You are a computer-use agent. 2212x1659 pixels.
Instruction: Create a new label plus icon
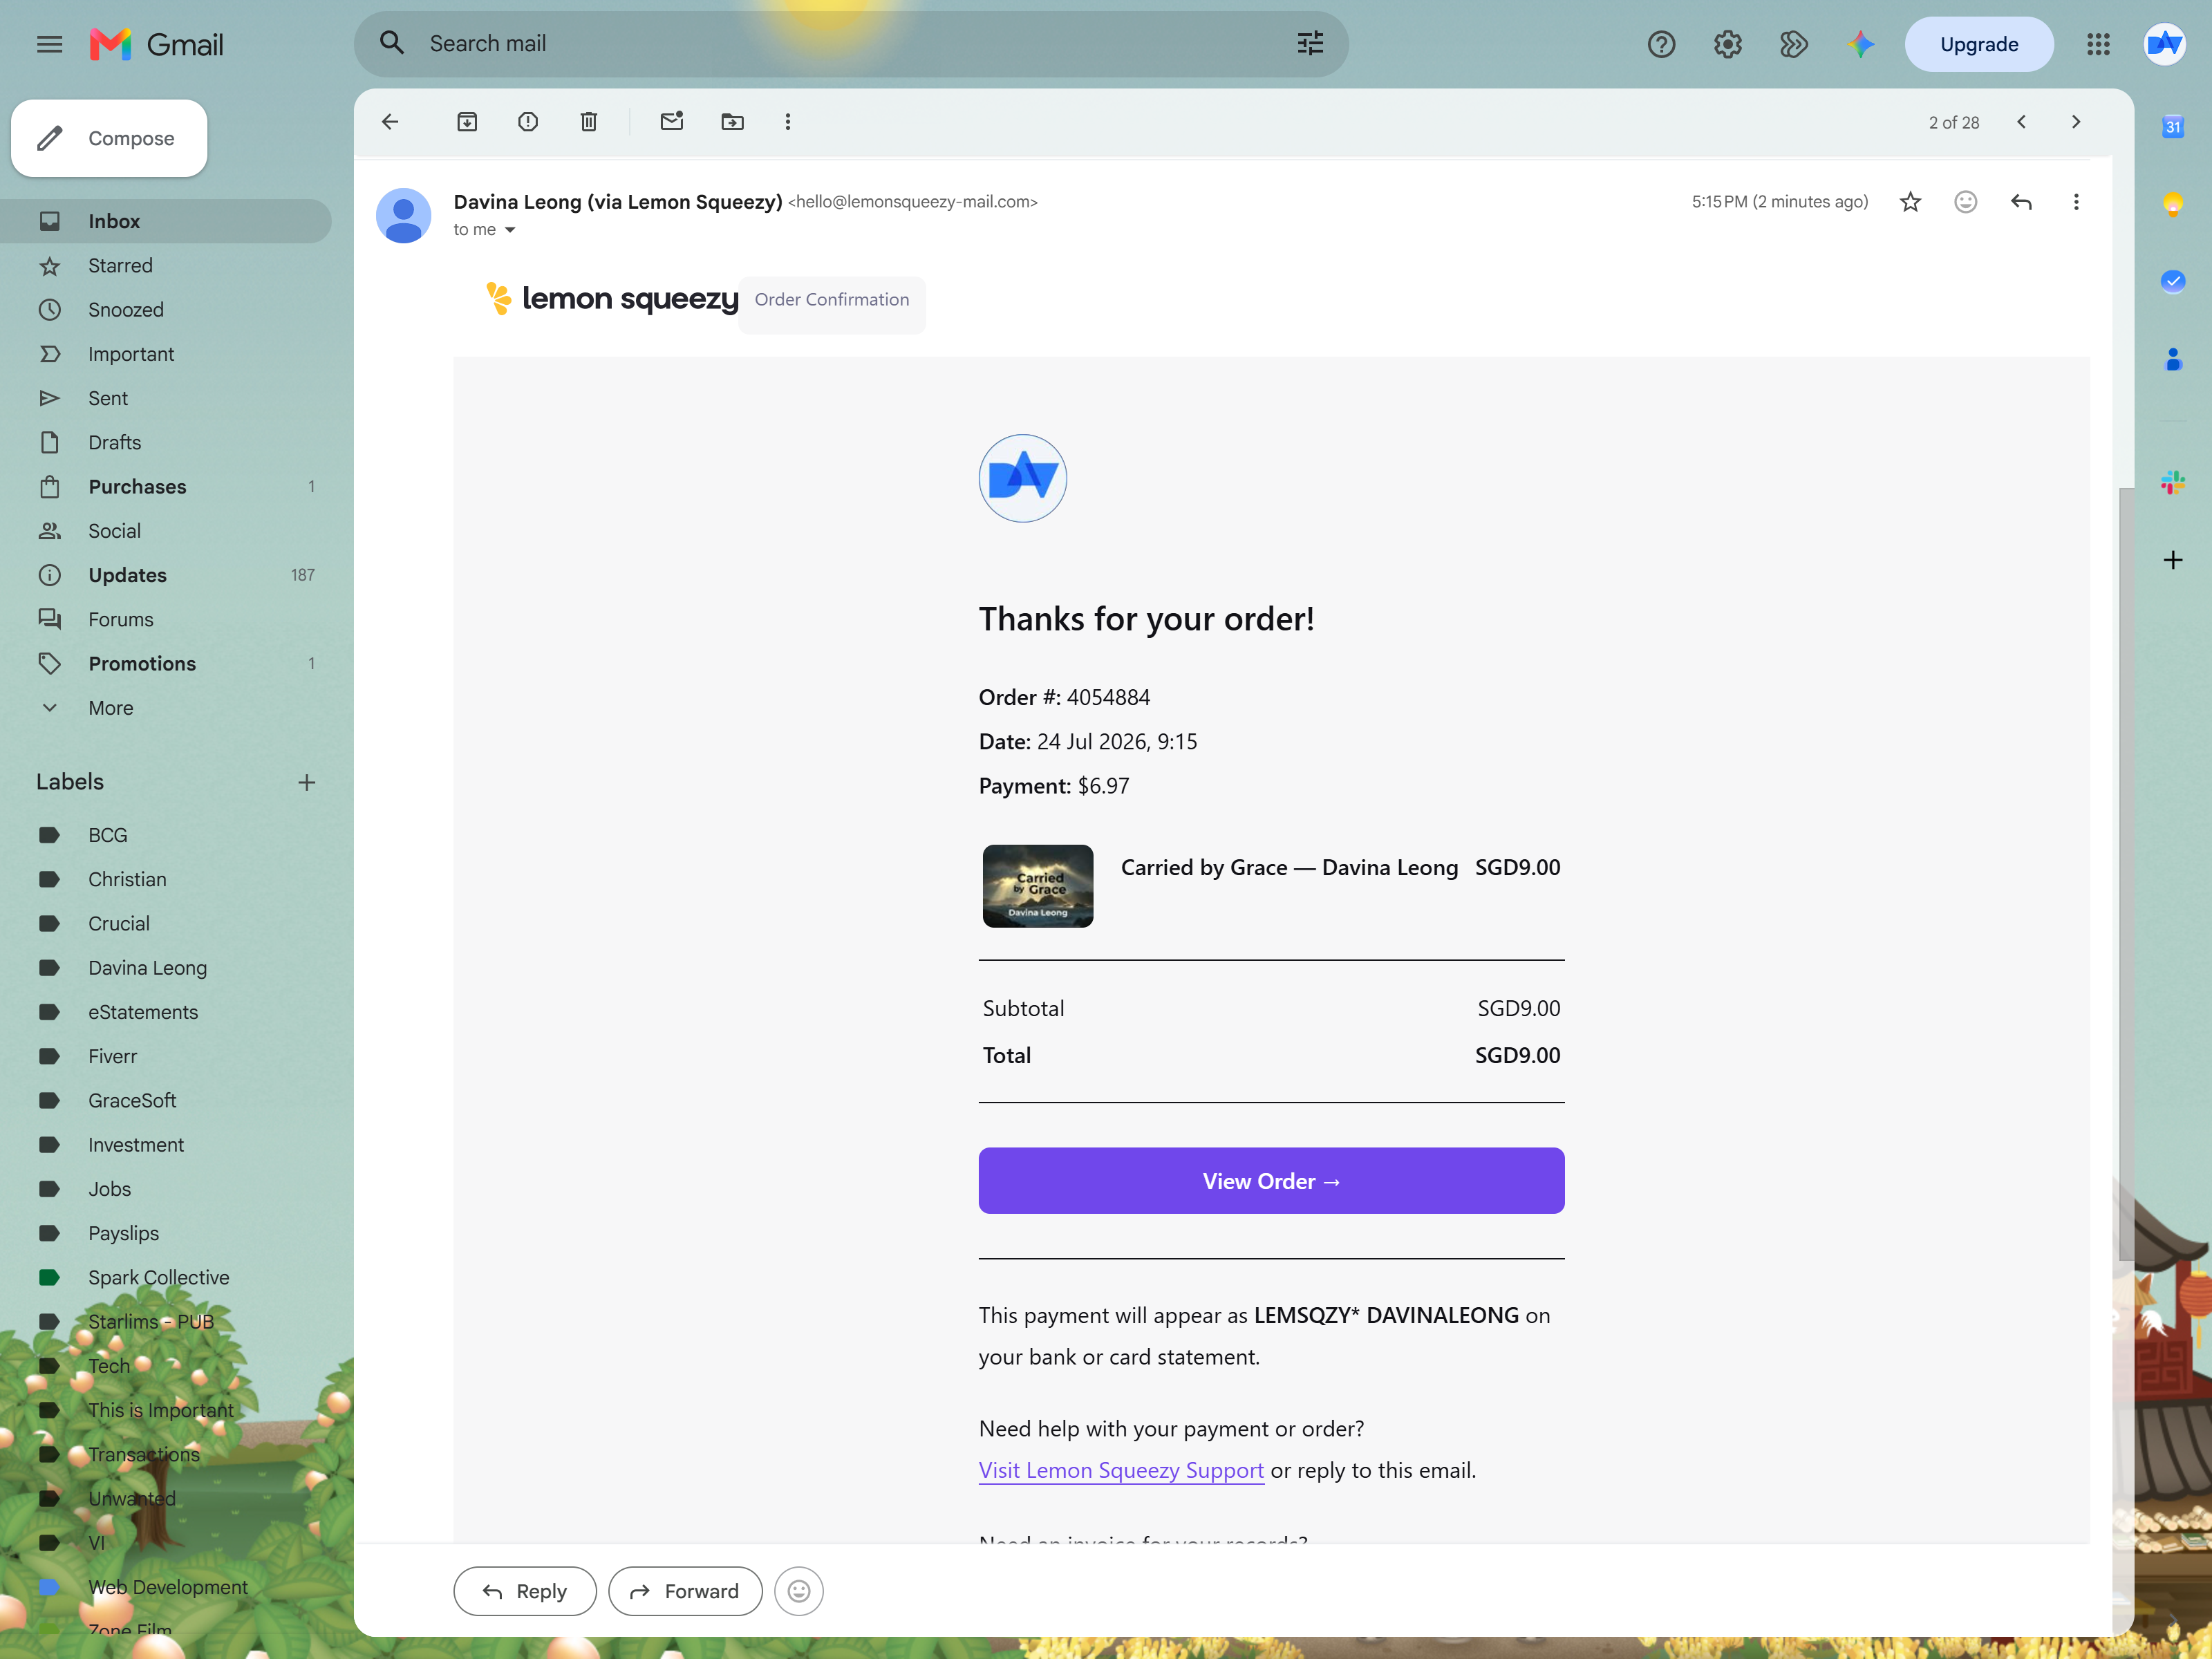307,783
